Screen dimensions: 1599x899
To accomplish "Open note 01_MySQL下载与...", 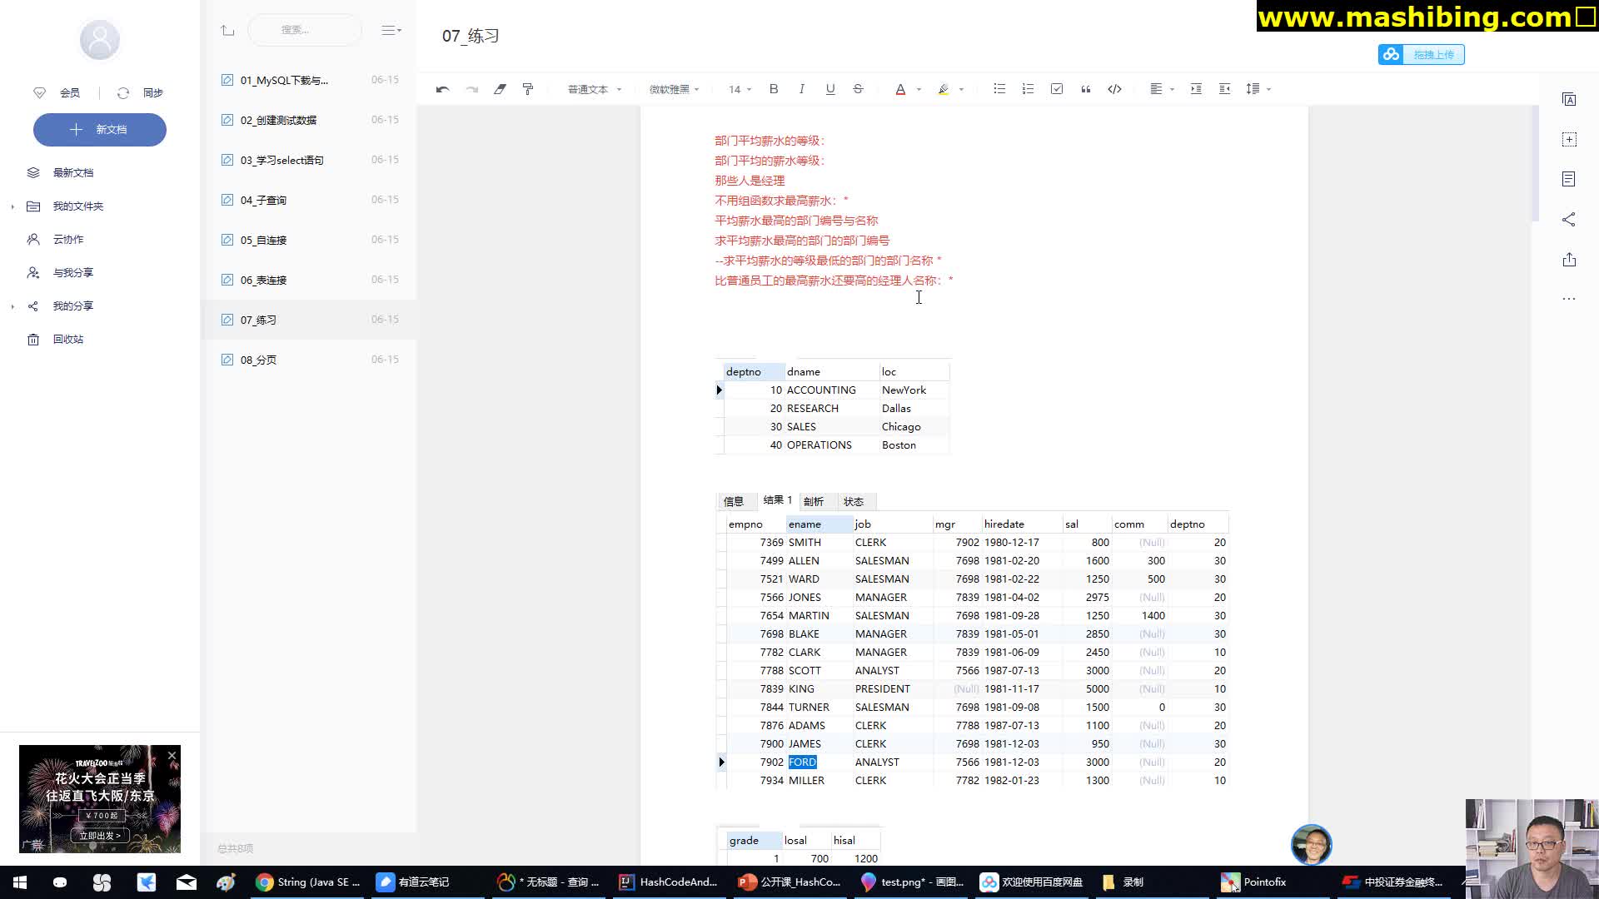I will point(309,80).
